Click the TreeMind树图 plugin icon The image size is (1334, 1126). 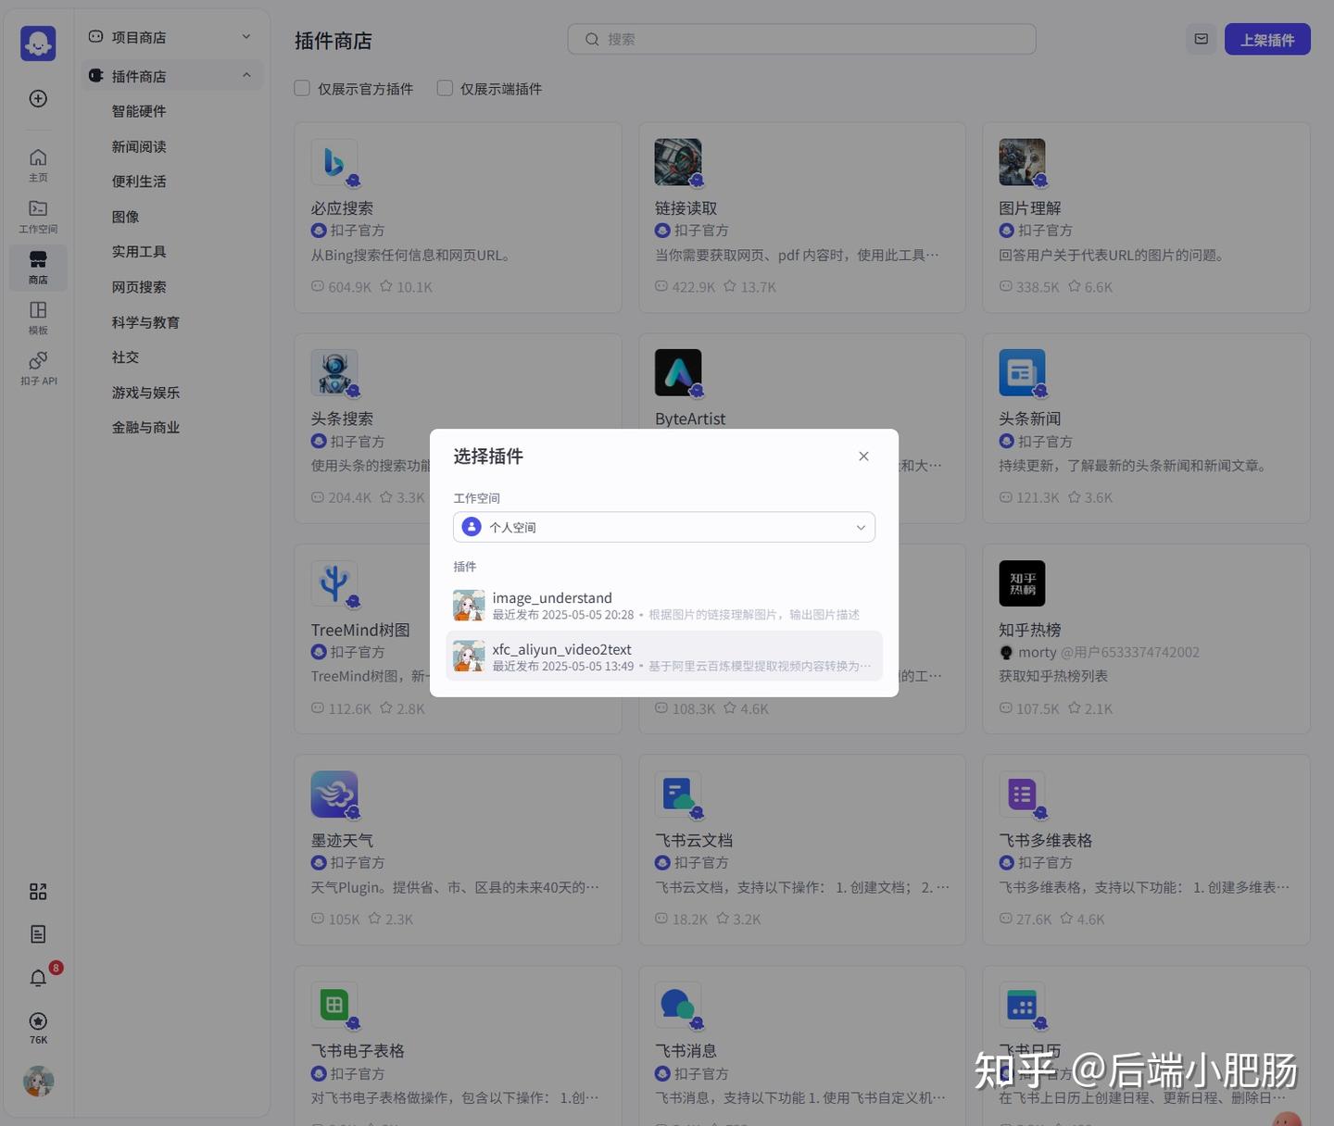[x=334, y=583]
